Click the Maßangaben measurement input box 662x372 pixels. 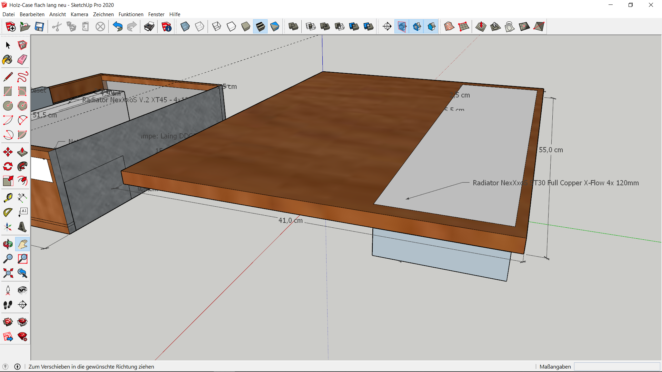pos(617,366)
